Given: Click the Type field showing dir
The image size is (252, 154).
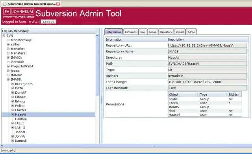Looking at the screenshot, I should tap(207, 70).
